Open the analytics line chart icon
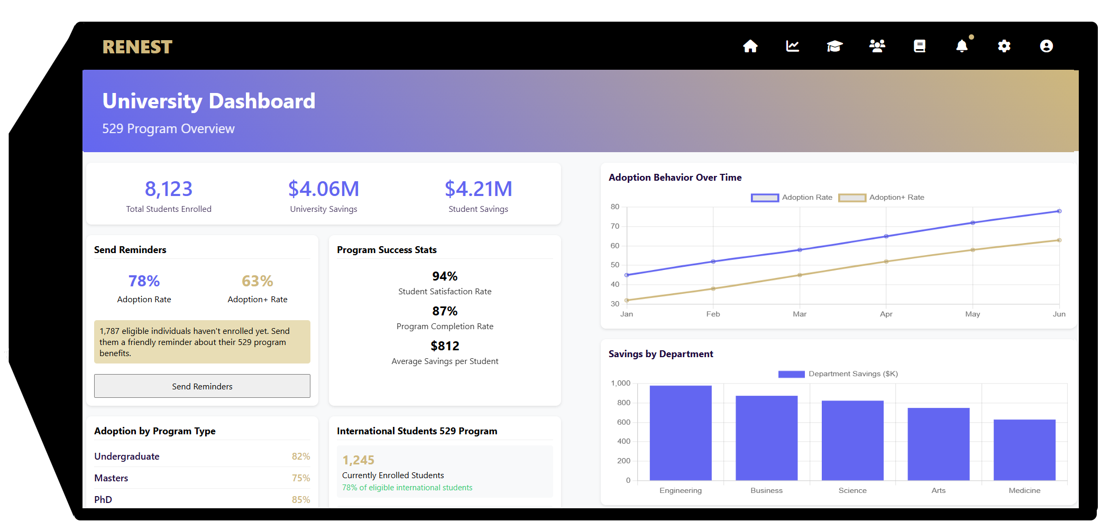This screenshot has height=522, width=1101. pos(792,46)
